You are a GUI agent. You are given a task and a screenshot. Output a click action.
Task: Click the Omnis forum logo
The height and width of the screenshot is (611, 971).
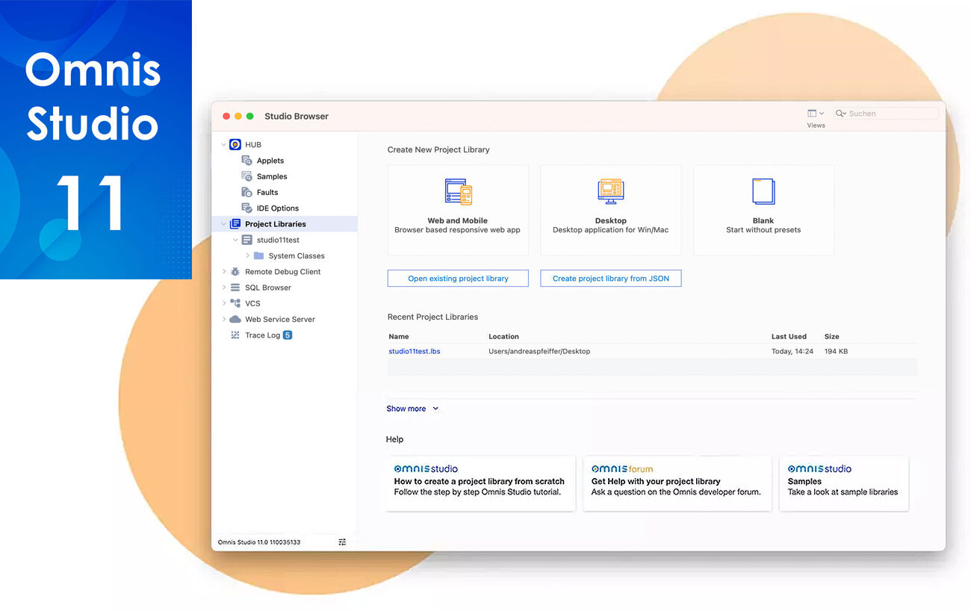[x=622, y=469]
